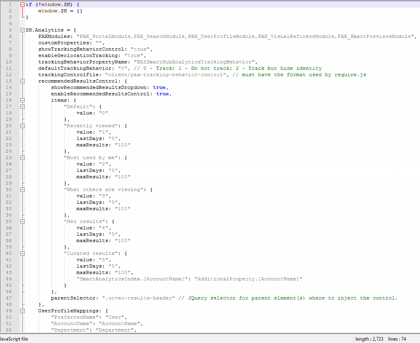Collapse the "New results" block fold marker
Image resolution: width=420 pixels, height=343 pixels.
point(22,221)
